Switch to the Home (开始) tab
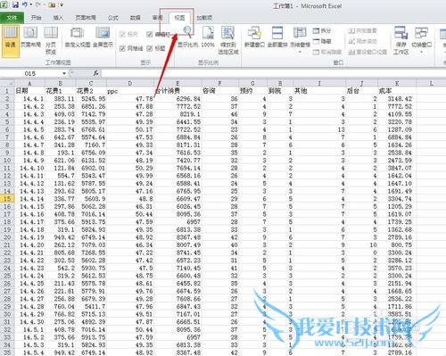This screenshot has height=356, width=446. [36, 18]
